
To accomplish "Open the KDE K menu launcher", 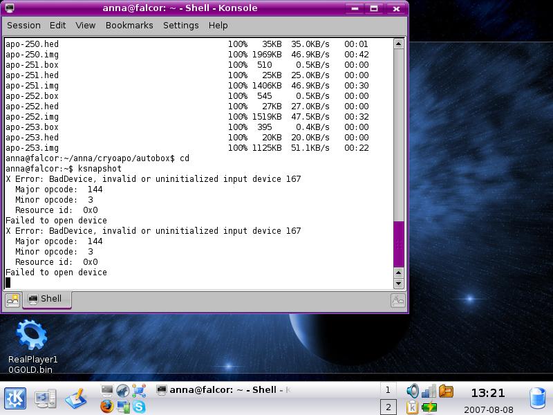I will [x=15, y=398].
